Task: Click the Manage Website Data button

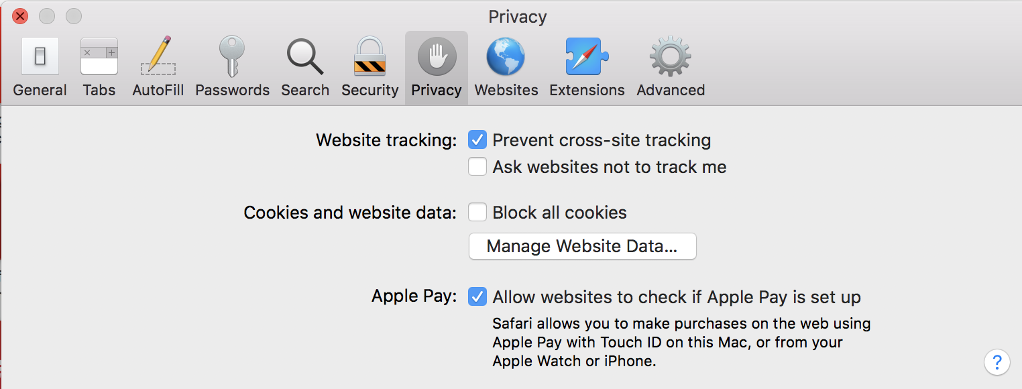Action: [x=582, y=246]
